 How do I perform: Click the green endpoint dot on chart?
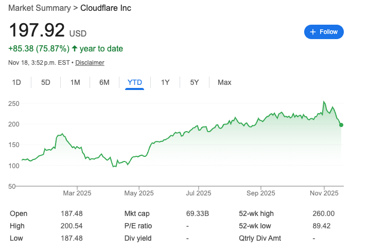341,125
